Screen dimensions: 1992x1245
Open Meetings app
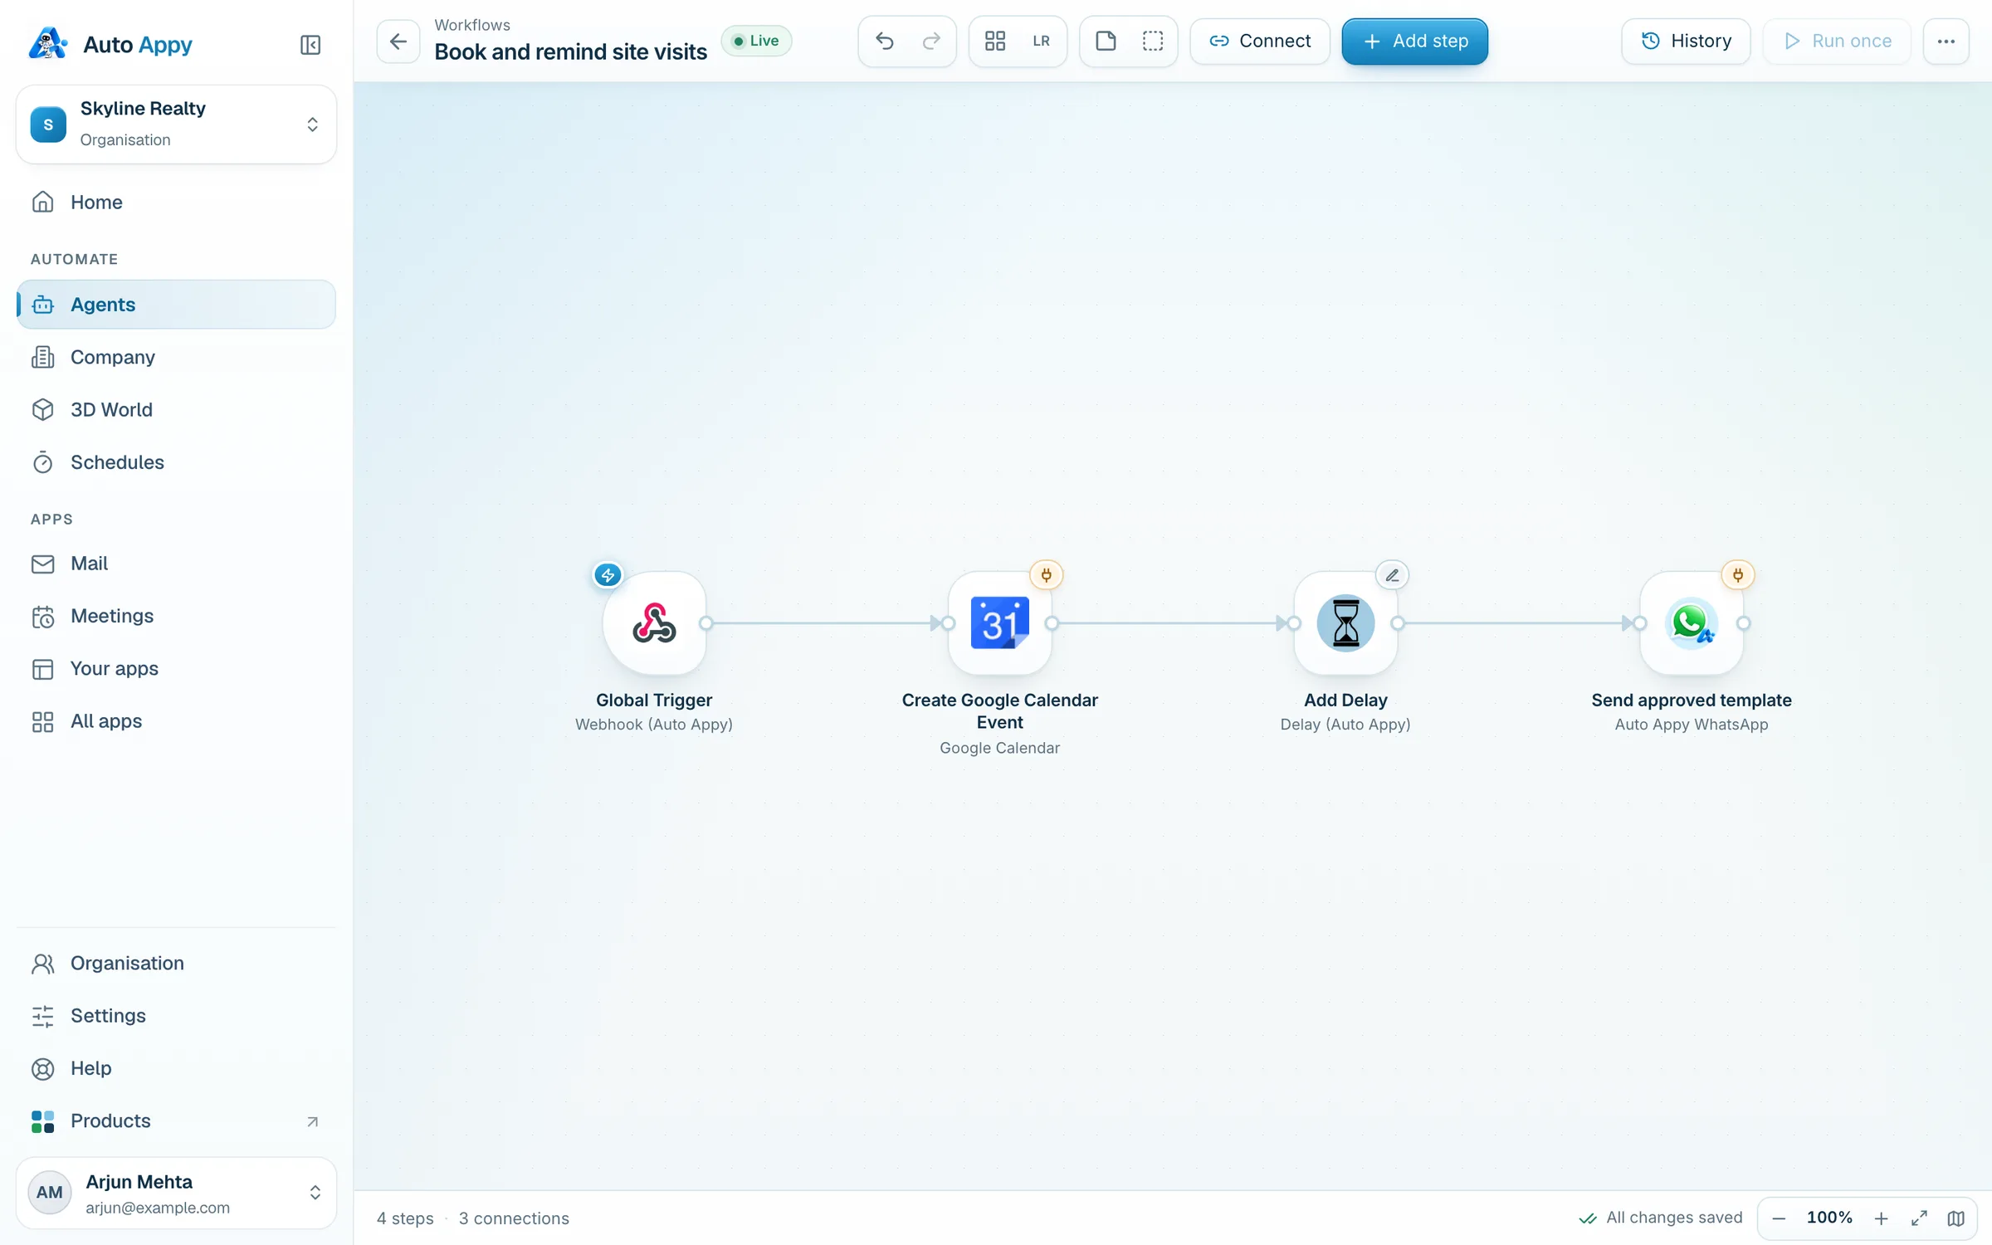[176, 616]
